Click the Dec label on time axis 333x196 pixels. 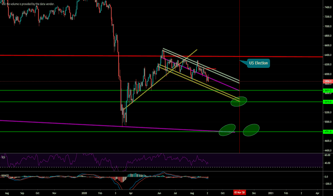tap(254, 193)
